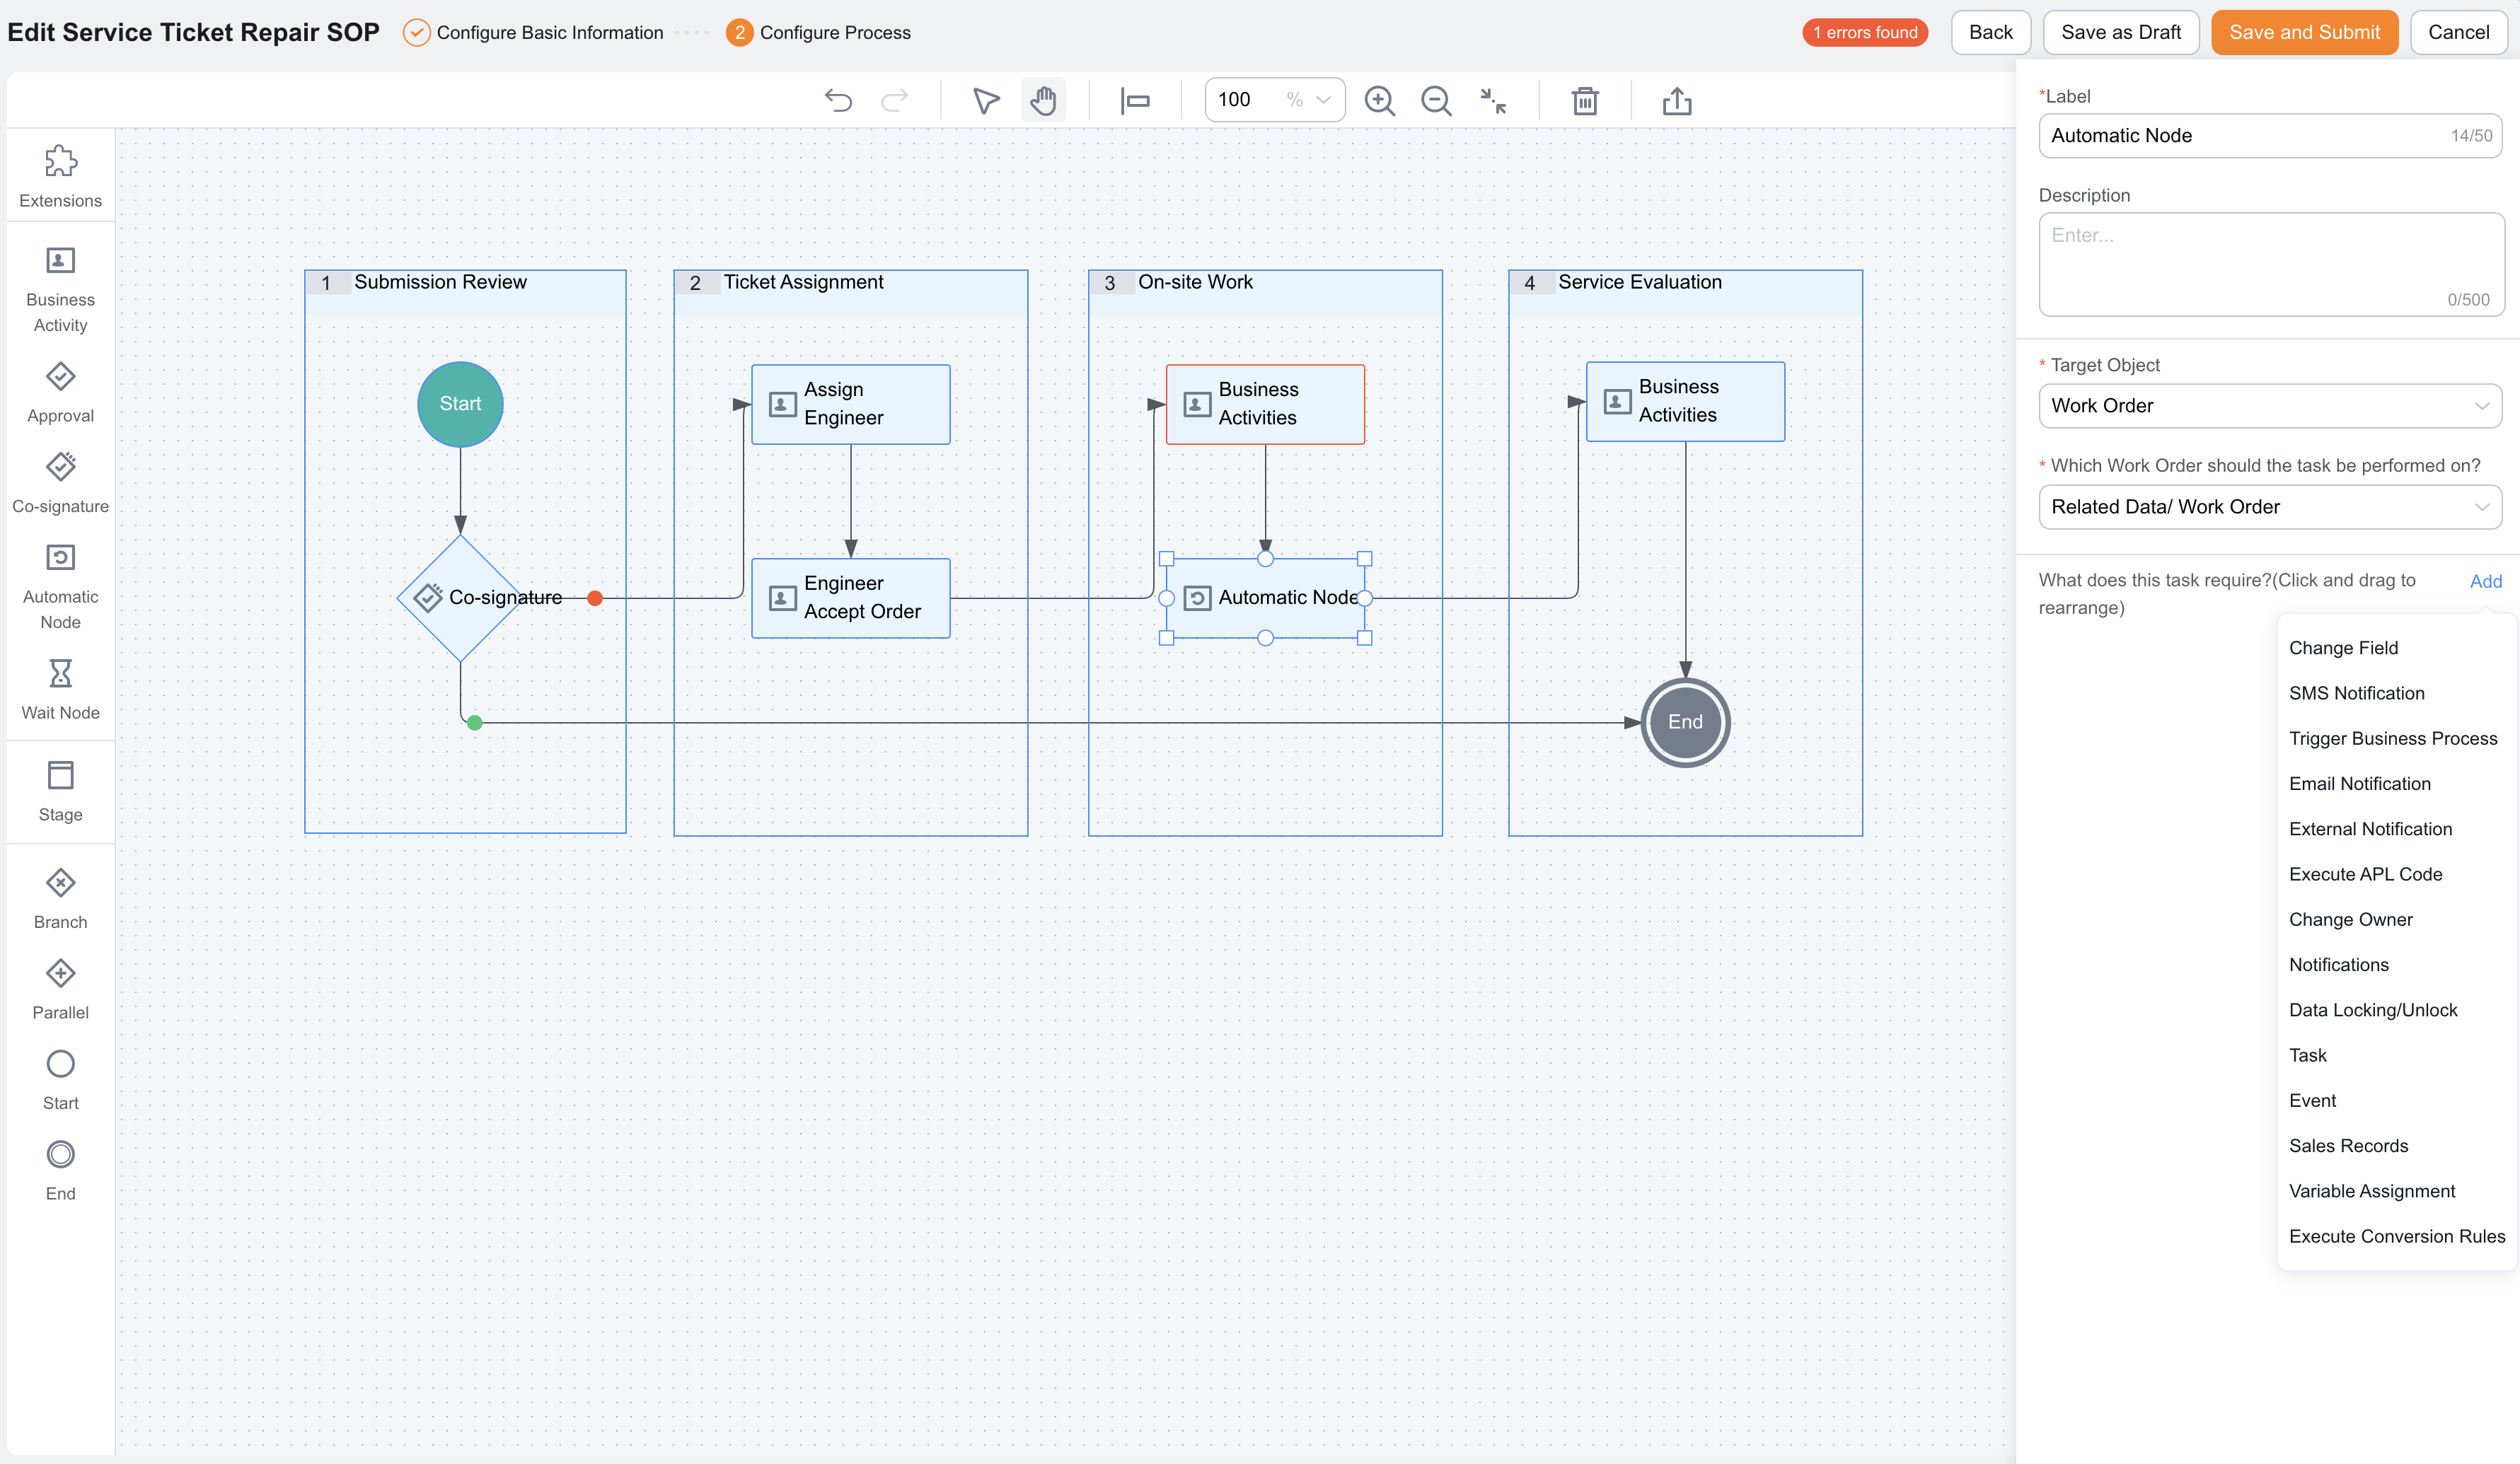The width and height of the screenshot is (2520, 1464).
Task: Go to Configure Process step
Action: [x=818, y=32]
